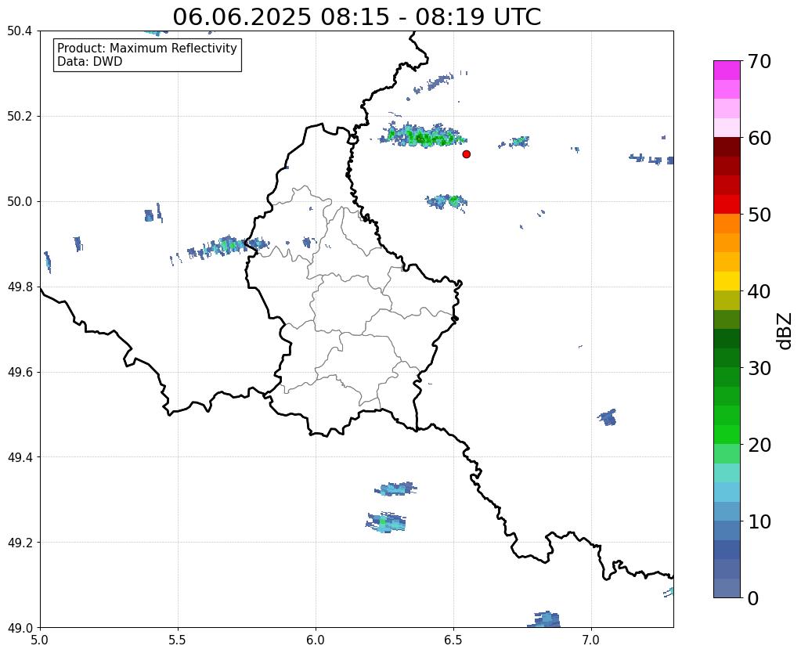The width and height of the screenshot is (801, 653).
Task: Click latitude axis label '49.8'
Action: [x=20, y=287]
